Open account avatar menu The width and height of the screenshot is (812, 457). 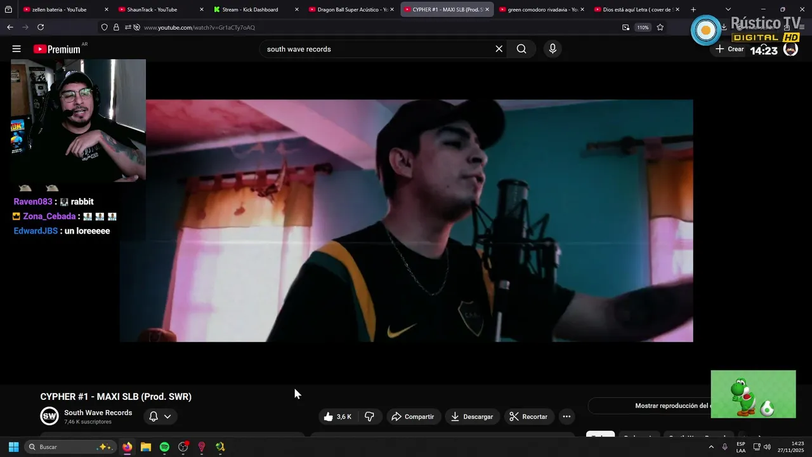pyautogui.click(x=790, y=49)
